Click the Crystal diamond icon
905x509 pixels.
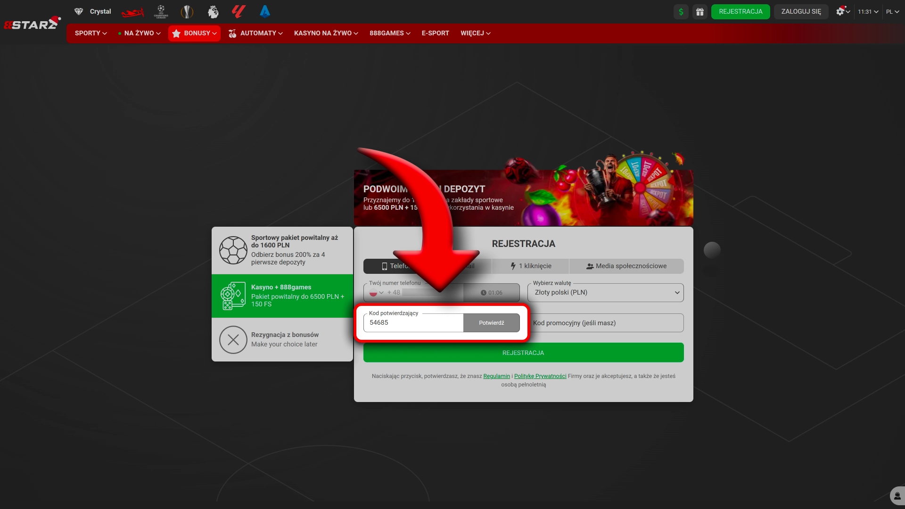coord(79,11)
